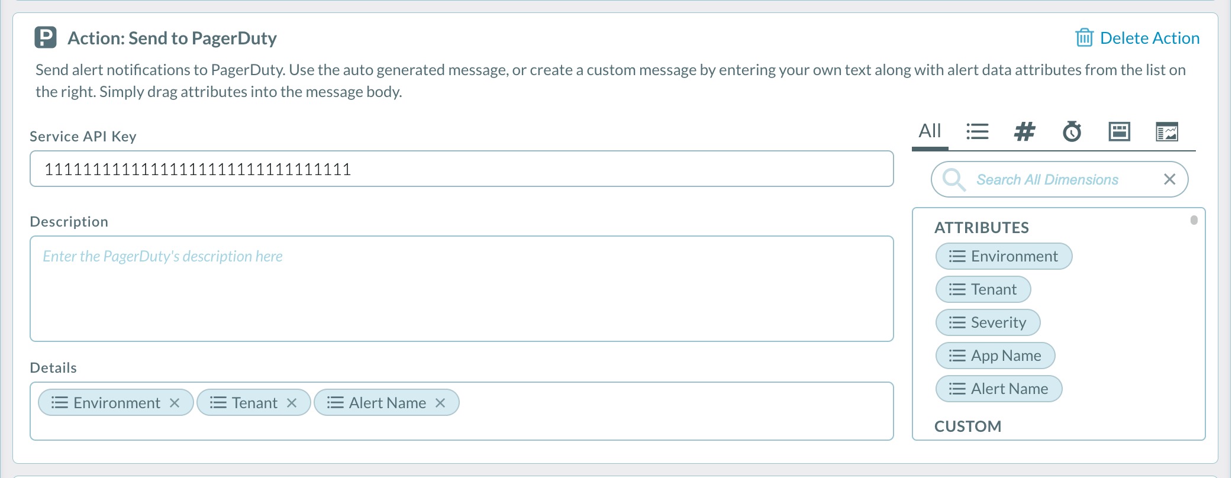Screen dimensions: 1232x478
Task: Click the PagerDuty logo icon
Action: 46,37
